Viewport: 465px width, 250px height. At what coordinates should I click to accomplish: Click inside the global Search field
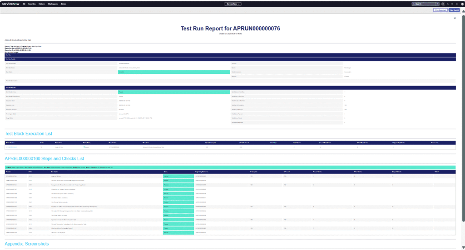click(422, 4)
